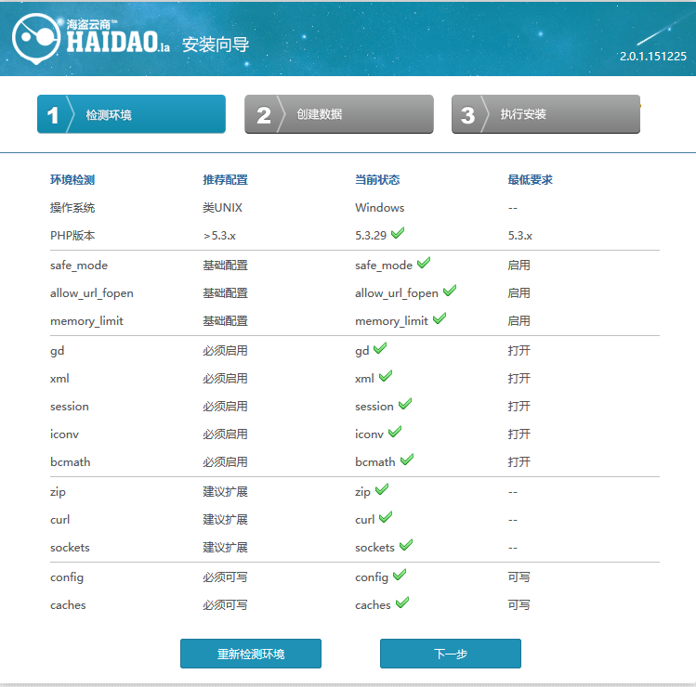The image size is (696, 687).
Task: Select step 1 检测环境 tab
Action: [x=131, y=114]
